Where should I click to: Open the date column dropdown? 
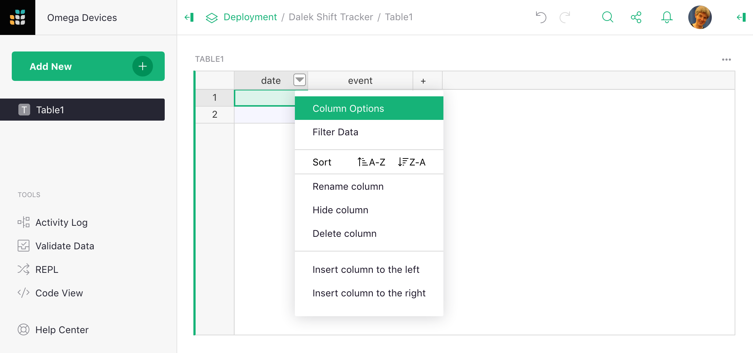pos(300,80)
